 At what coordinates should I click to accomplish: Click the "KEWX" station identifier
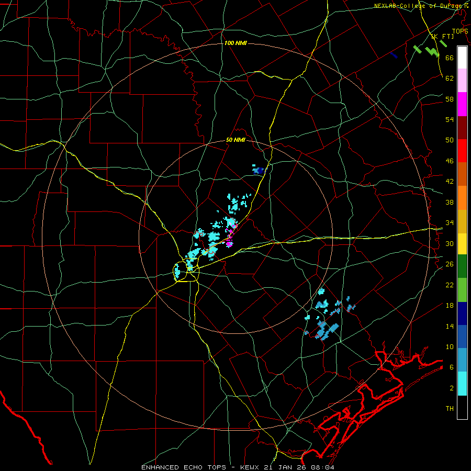pos(251,467)
